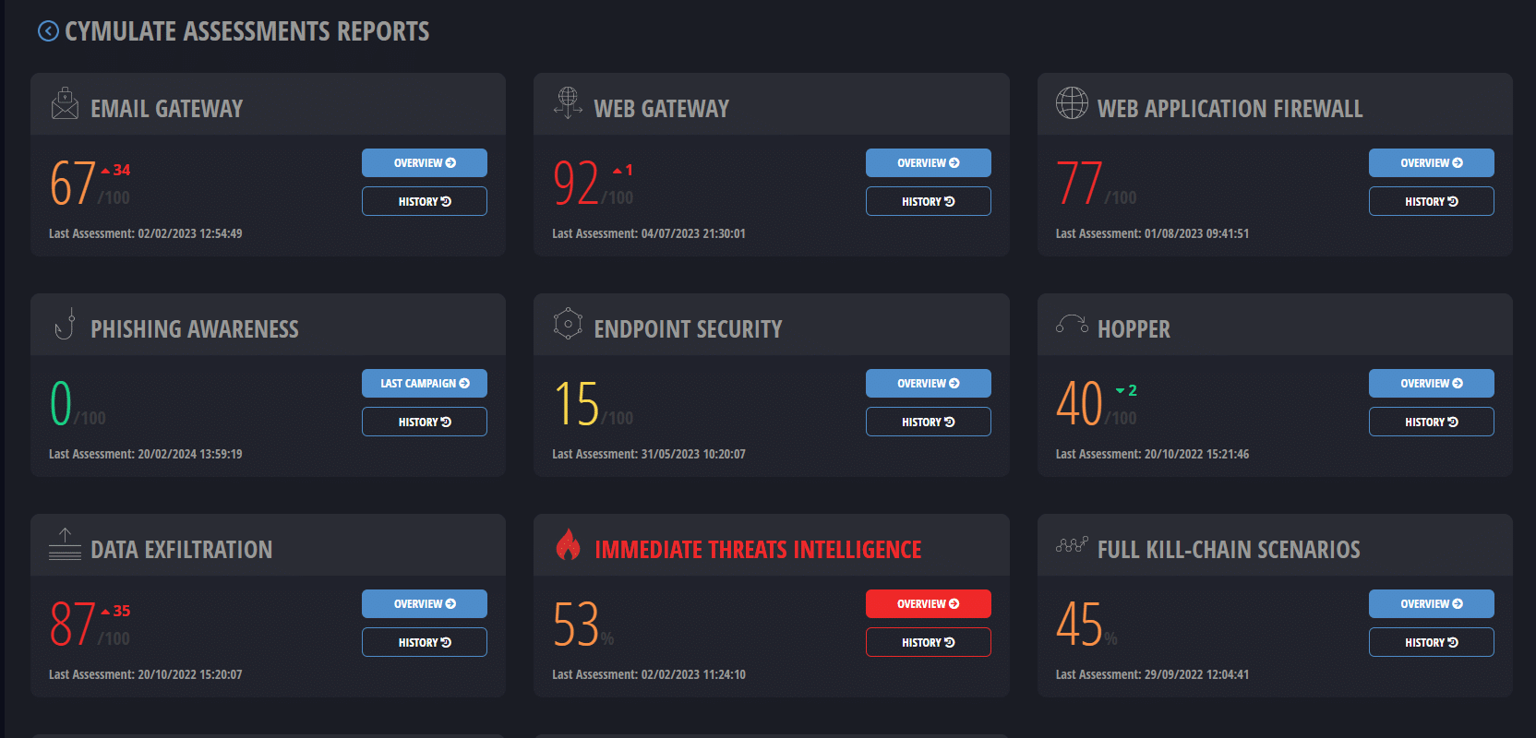Click the Data Exfiltration card title
Viewport: 1536px width, 738px height.
point(182,550)
